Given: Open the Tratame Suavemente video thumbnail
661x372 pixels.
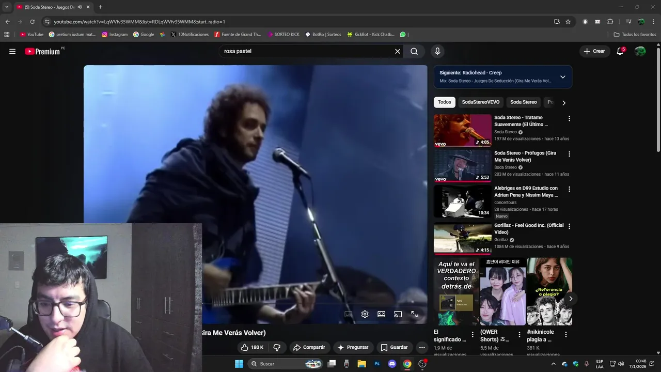Looking at the screenshot, I should tap(463, 131).
